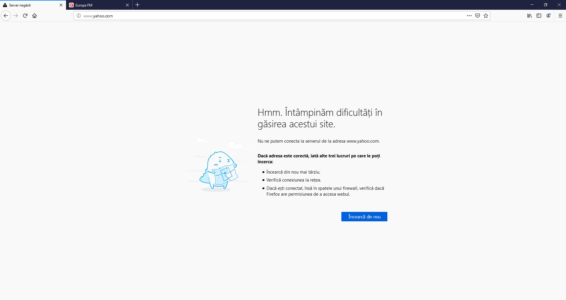Click the address bar showing www.yahoo.com

(265, 16)
